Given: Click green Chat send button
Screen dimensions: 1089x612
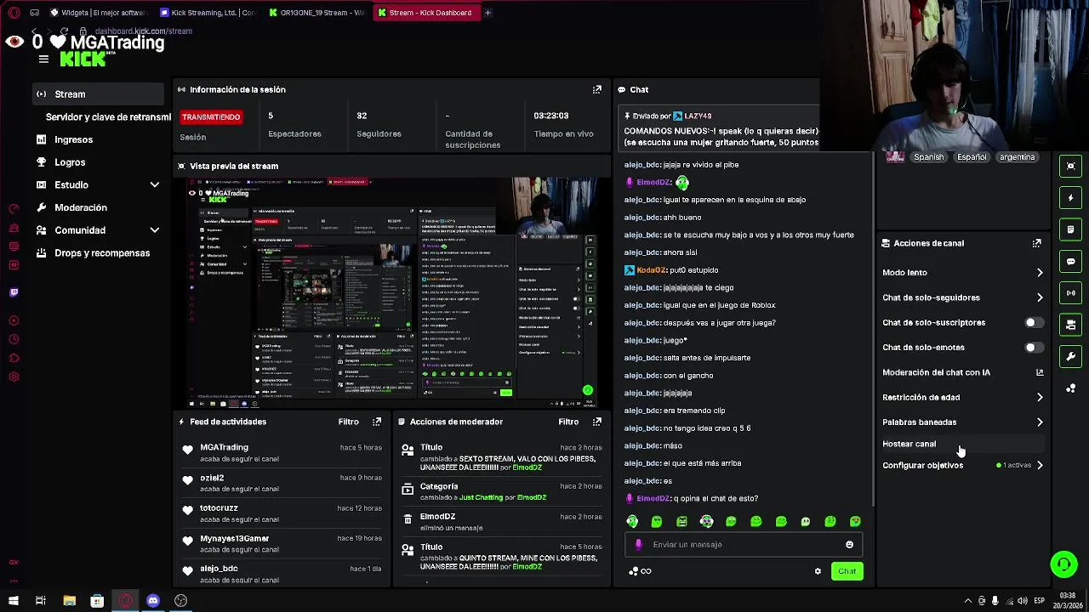Looking at the screenshot, I should (x=847, y=571).
